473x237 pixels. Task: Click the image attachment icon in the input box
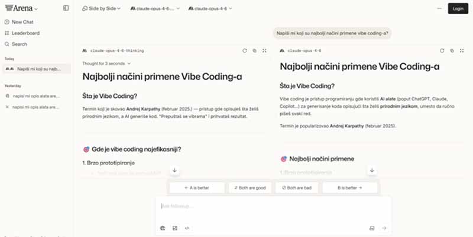pyautogui.click(x=175, y=228)
